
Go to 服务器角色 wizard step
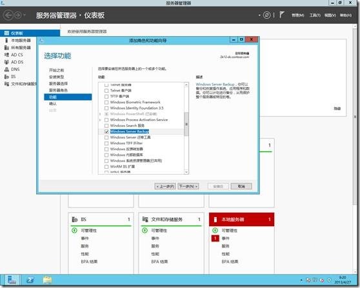click(x=58, y=90)
